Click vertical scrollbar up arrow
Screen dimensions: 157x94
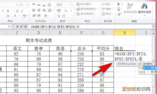(154, 33)
